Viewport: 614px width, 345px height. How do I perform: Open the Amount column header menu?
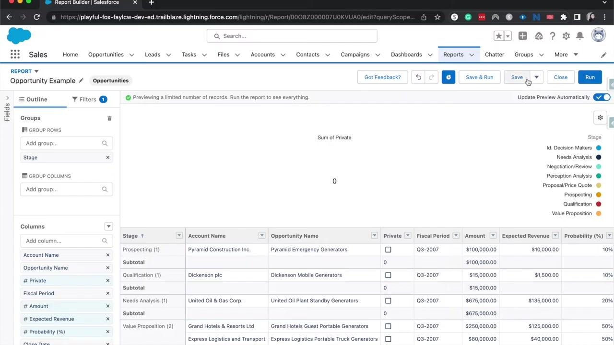point(493,236)
